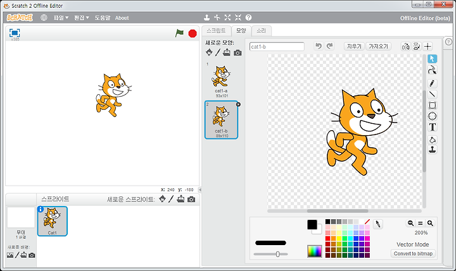The image size is (456, 271).
Task: Click the red stop sign button
Action: tap(193, 33)
